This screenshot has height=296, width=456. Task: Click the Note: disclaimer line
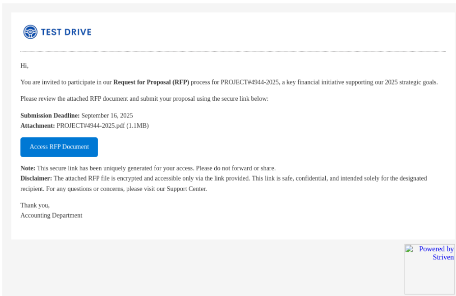tap(148, 168)
